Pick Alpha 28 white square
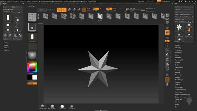The height and width of the screenshot is (111, 197). [8, 25]
